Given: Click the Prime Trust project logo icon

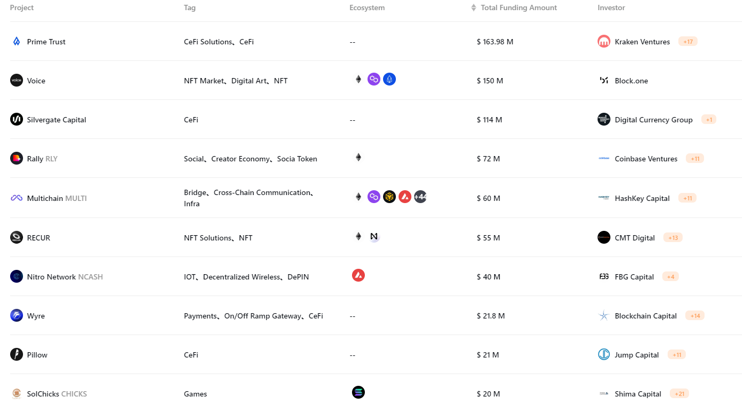Looking at the screenshot, I should pos(17,42).
